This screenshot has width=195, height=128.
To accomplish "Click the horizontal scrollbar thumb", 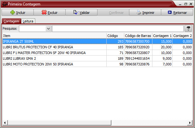I will (x=59, y=123).
